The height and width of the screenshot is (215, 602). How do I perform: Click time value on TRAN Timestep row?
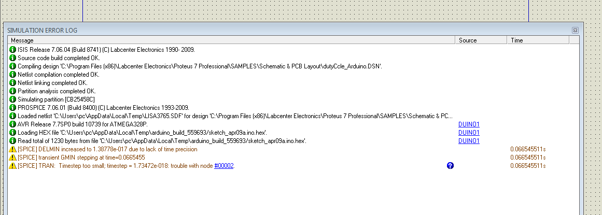coord(528,166)
